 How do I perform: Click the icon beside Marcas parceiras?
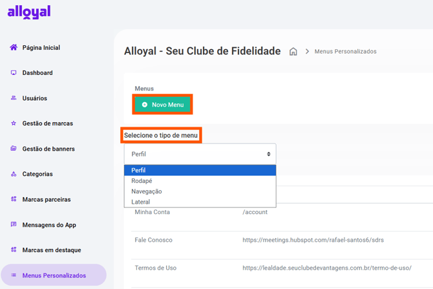pos(14,199)
